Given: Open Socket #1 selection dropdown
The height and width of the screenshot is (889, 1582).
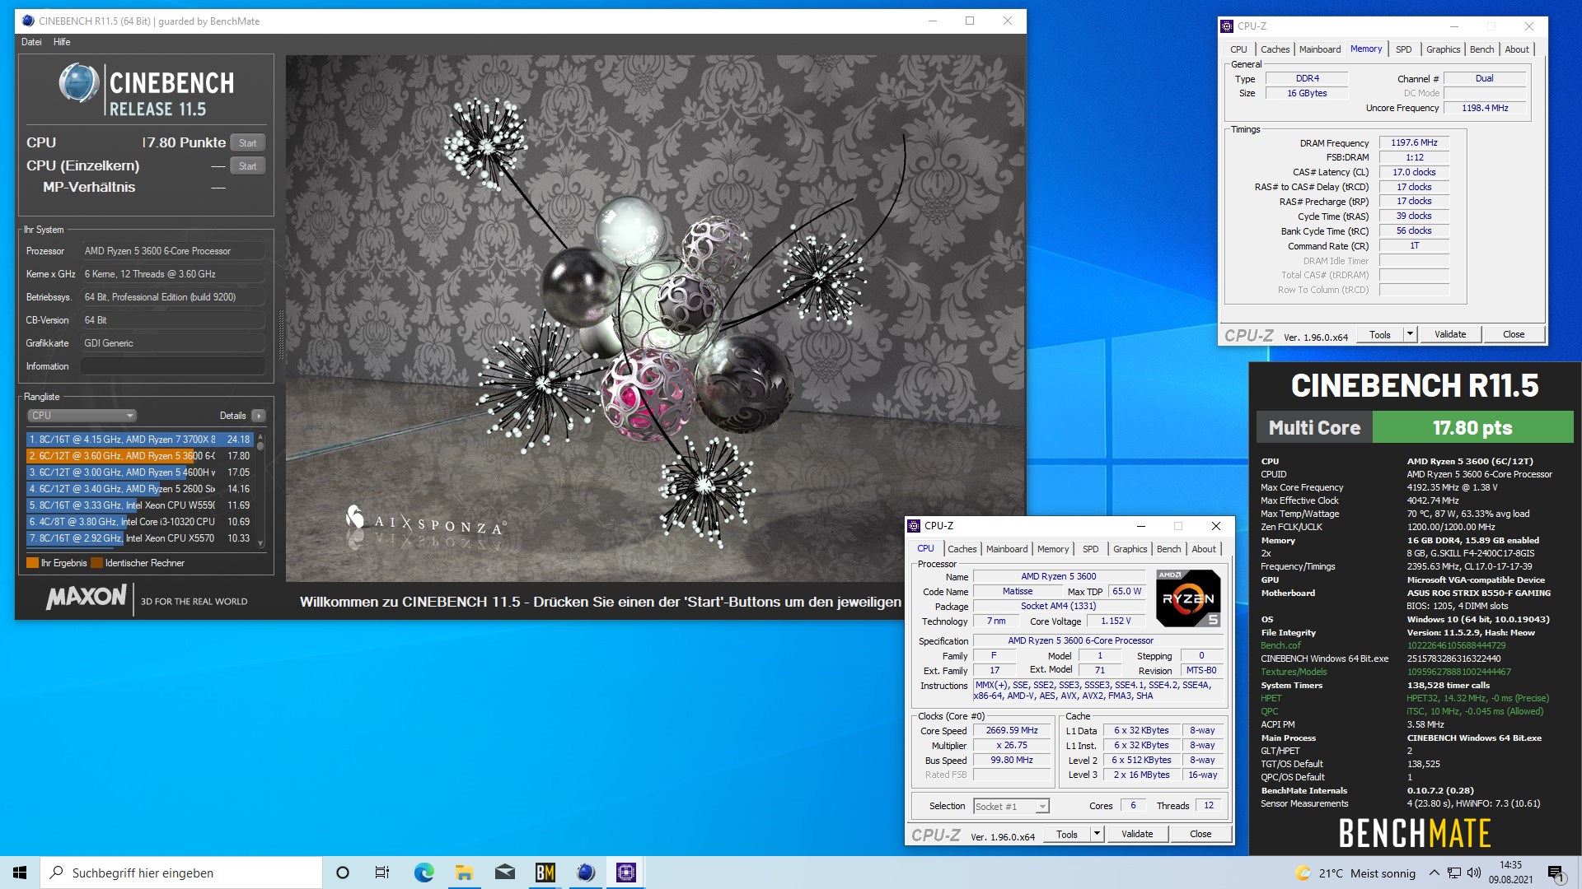Looking at the screenshot, I should (1011, 807).
